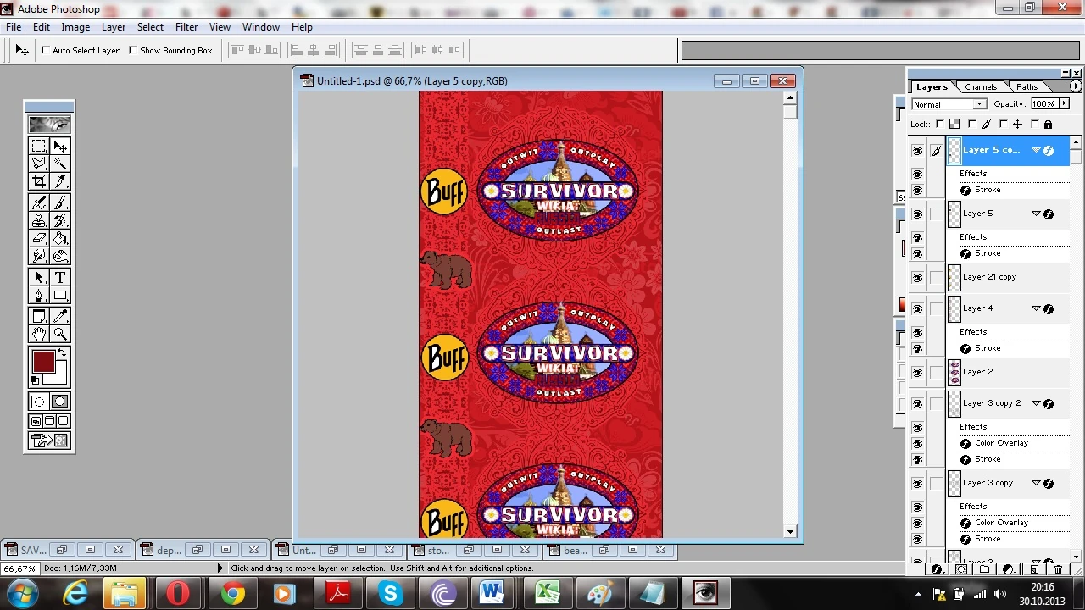This screenshot has height=610, width=1085.
Task: Open the status bar info arrow menu
Action: (x=220, y=568)
